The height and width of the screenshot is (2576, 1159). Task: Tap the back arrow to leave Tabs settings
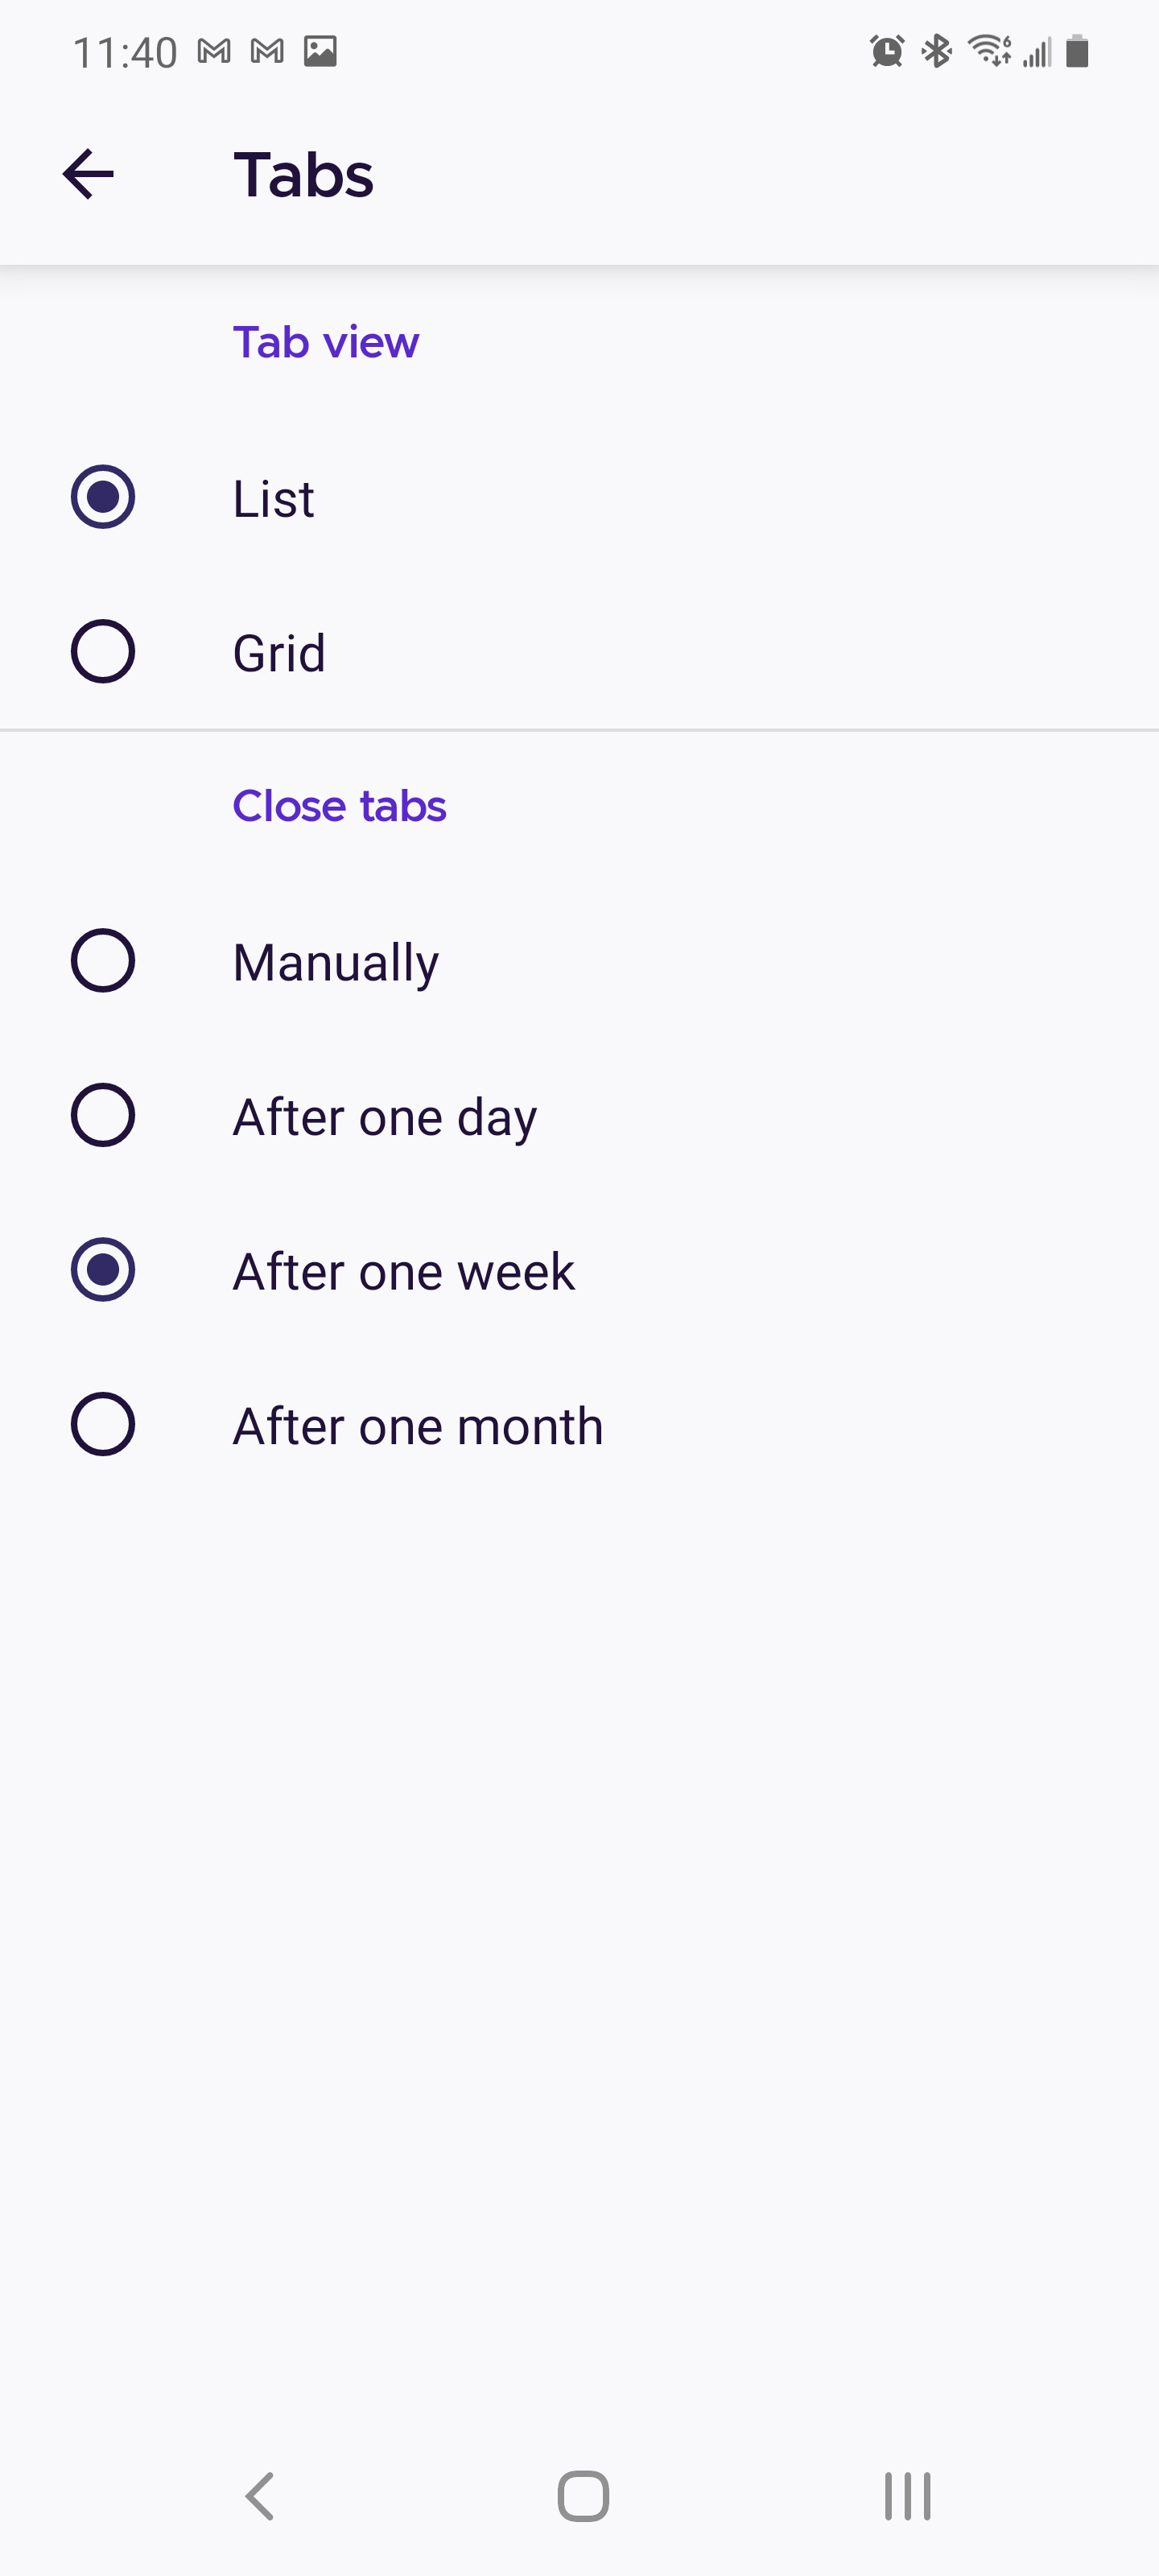click(88, 173)
